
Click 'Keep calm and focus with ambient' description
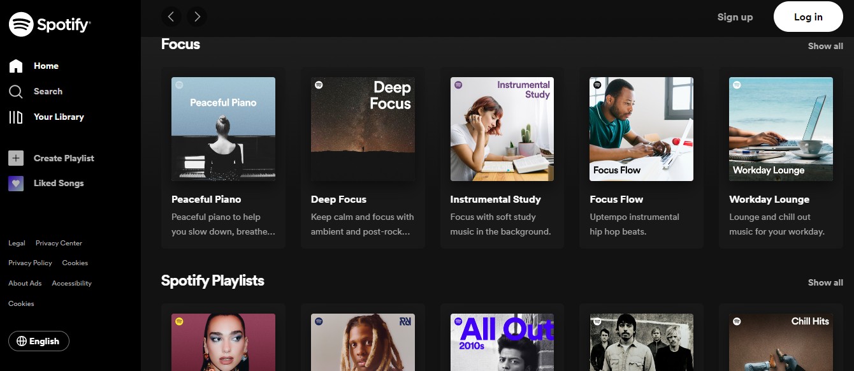(x=363, y=224)
